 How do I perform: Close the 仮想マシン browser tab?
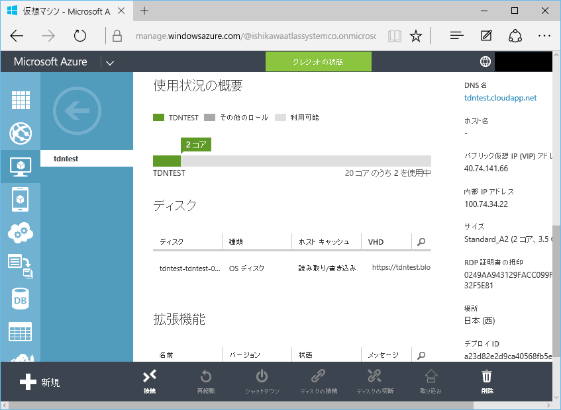coord(121,11)
